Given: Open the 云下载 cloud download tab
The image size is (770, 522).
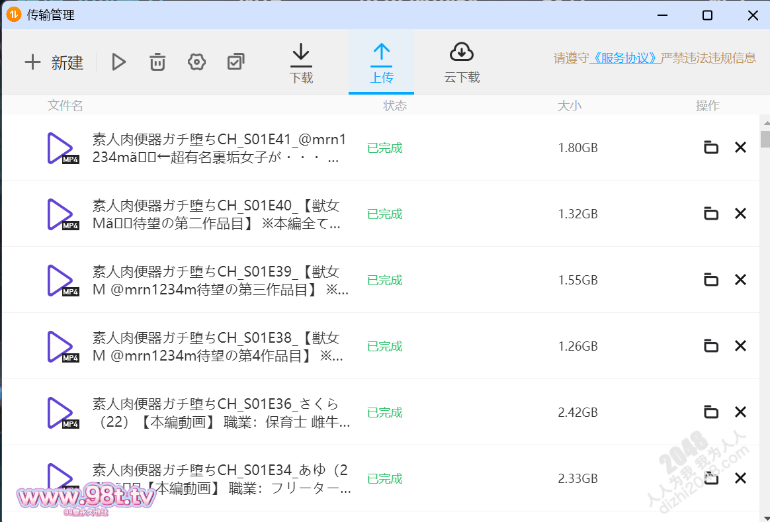Looking at the screenshot, I should click(462, 64).
